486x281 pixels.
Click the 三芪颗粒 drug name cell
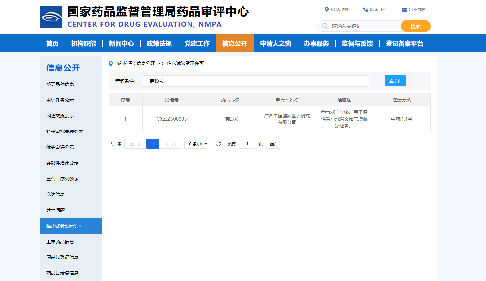[x=230, y=119]
